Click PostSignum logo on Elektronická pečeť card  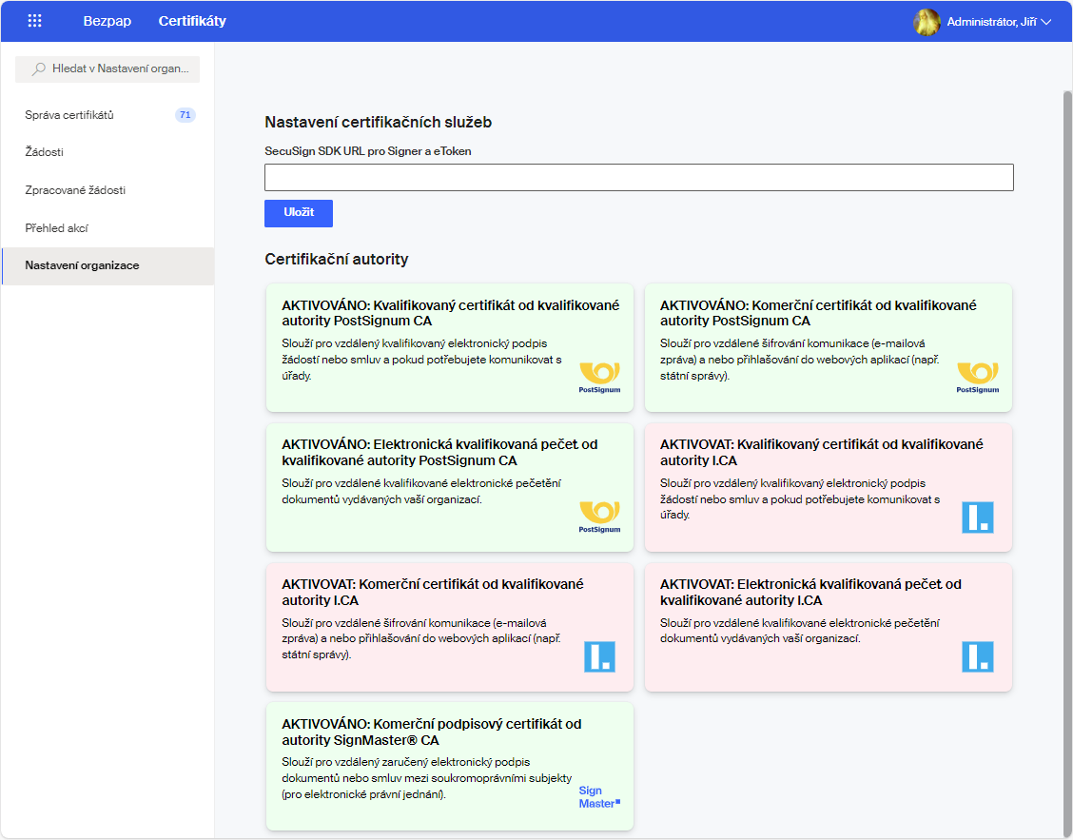599,518
